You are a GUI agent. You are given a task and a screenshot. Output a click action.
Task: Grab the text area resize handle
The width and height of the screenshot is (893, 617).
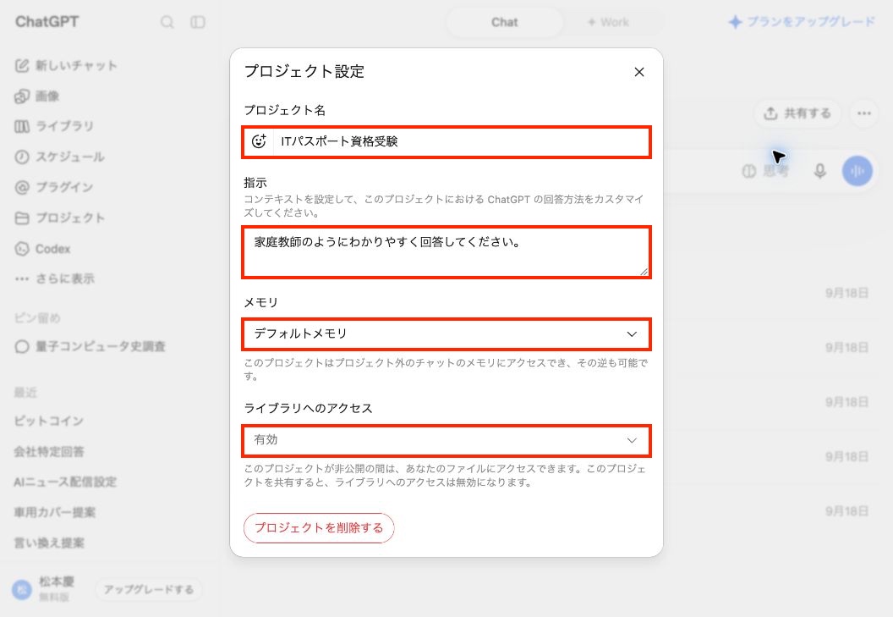point(644,272)
